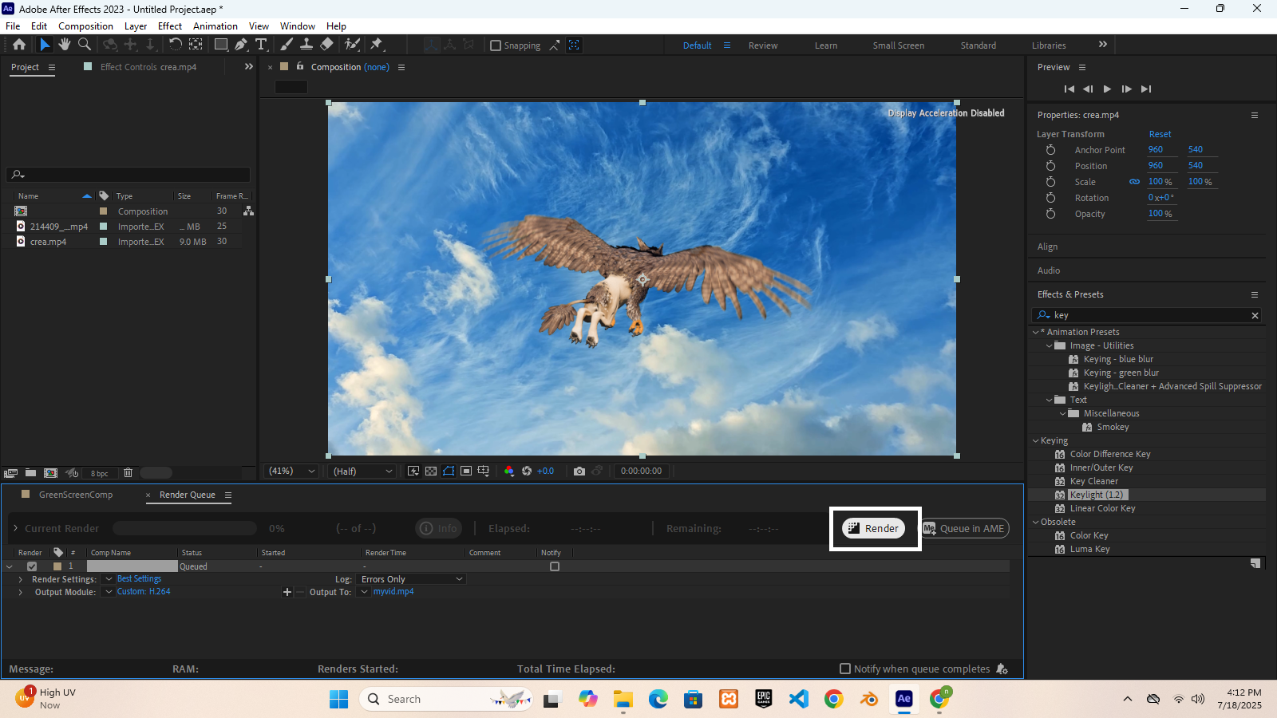Toggle Fast Previews icon in viewer

413,471
